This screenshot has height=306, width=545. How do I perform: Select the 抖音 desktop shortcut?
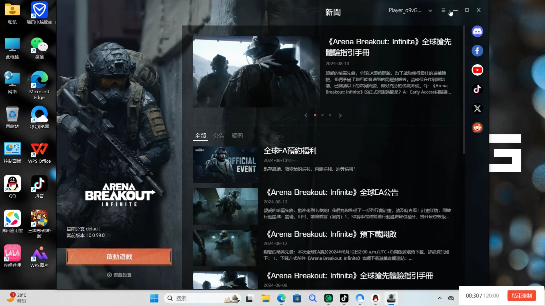click(39, 187)
